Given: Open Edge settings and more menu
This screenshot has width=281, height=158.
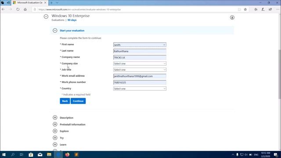Looking at the screenshot, I should click(x=277, y=9).
